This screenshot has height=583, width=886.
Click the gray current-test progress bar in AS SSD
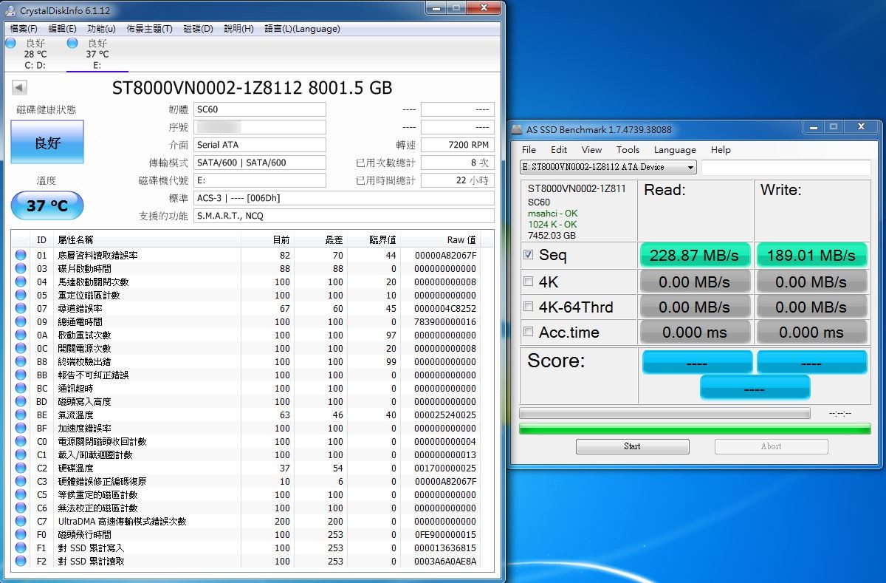pyautogui.click(x=664, y=413)
